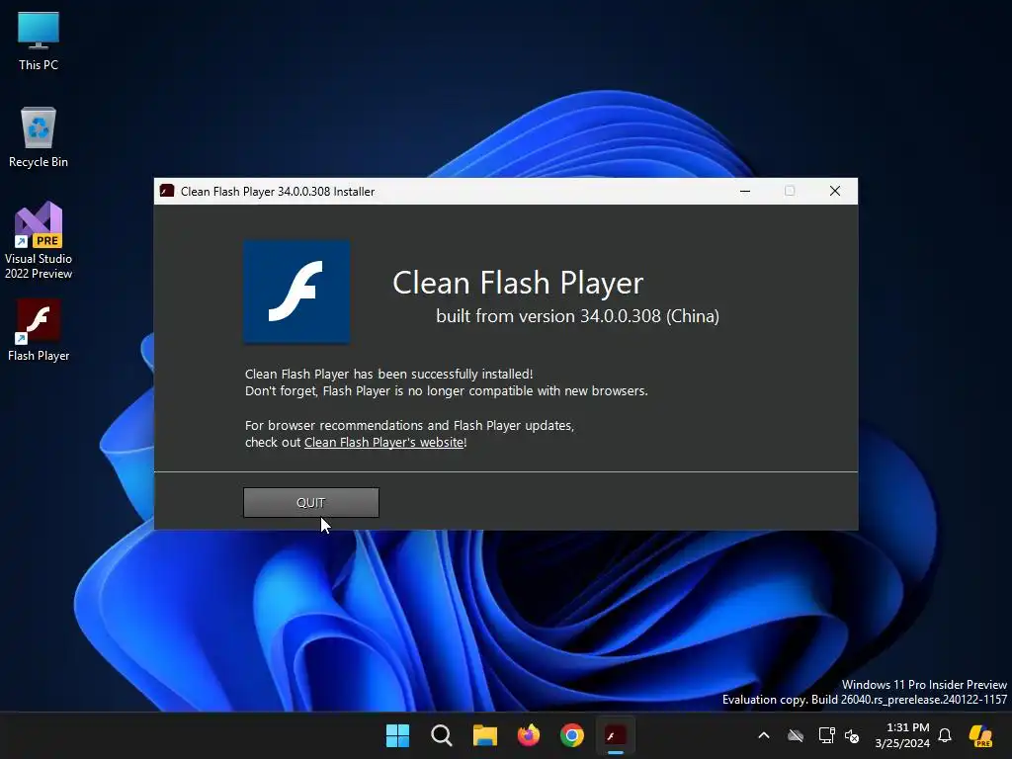Select the This PC desktop icon
Screen dimensions: 1012x759
39,42
